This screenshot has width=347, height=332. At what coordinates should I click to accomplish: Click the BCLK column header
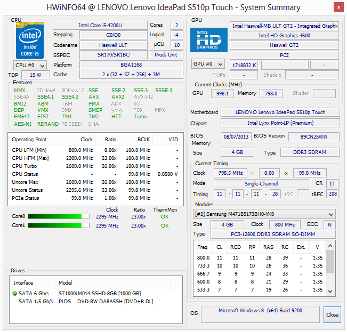pyautogui.click(x=136, y=140)
